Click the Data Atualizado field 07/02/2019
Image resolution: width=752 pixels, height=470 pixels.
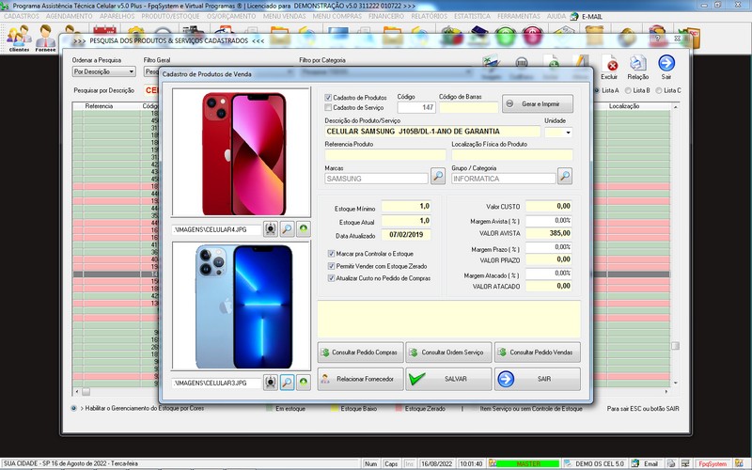(x=406, y=235)
